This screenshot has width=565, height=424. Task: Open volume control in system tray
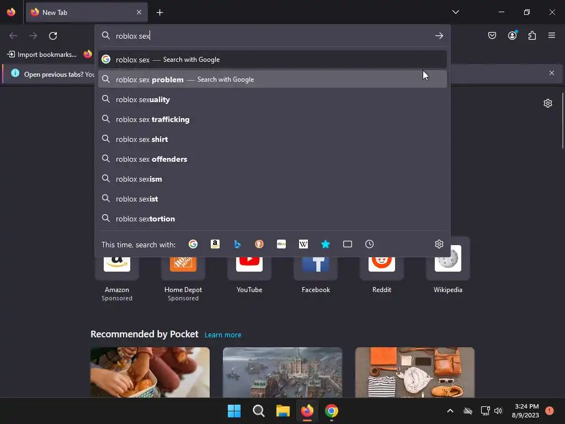(498, 411)
